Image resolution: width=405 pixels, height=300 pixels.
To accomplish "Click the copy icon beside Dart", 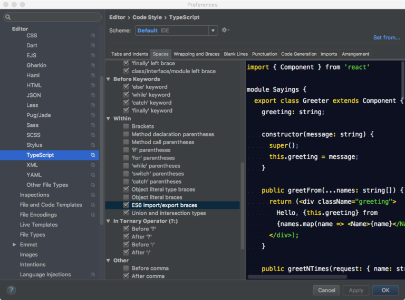I will (x=93, y=46).
